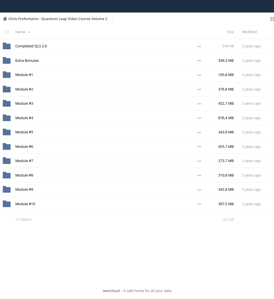Image resolution: width=274 pixels, height=299 pixels.
Task: Open the Module #5 folder name
Action: coord(24,132)
